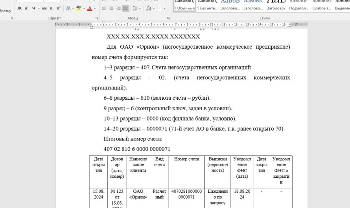This screenshot has height=208, width=350.
Task: Click Format Painter (по образцу)
Action: pos(6,11)
